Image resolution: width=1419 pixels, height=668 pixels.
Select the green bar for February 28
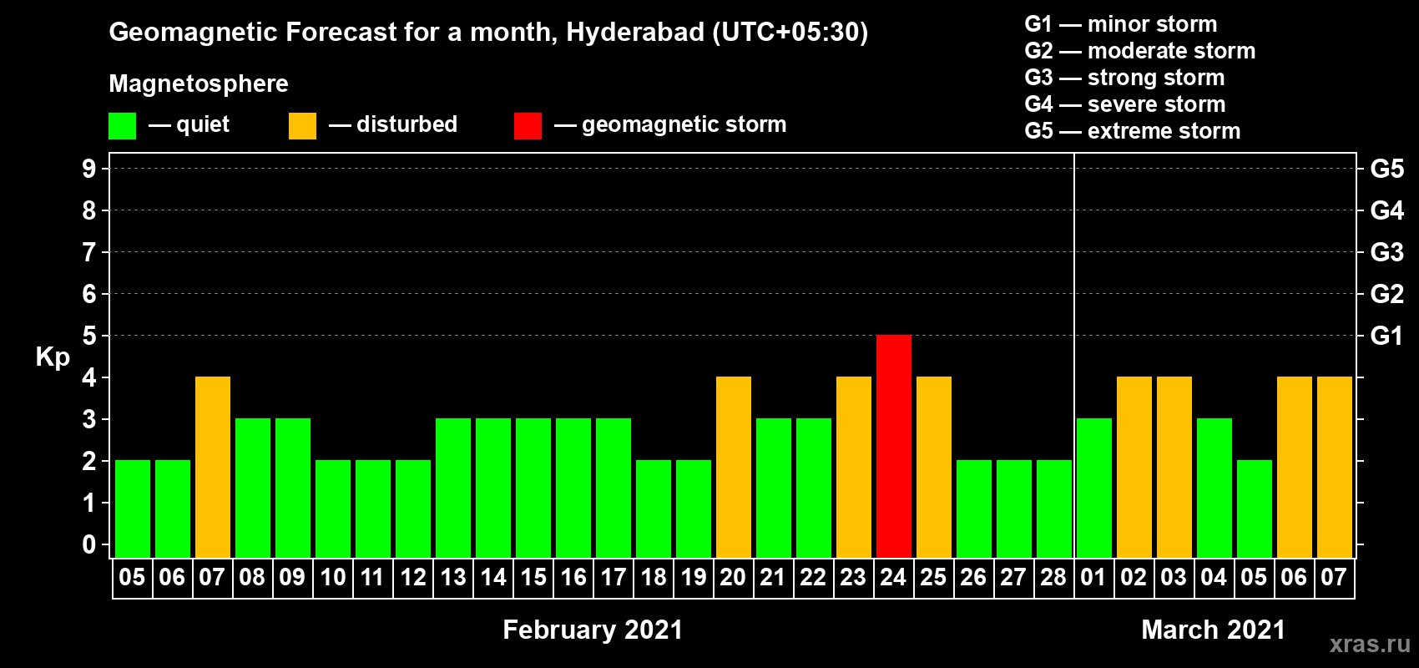point(1054,509)
